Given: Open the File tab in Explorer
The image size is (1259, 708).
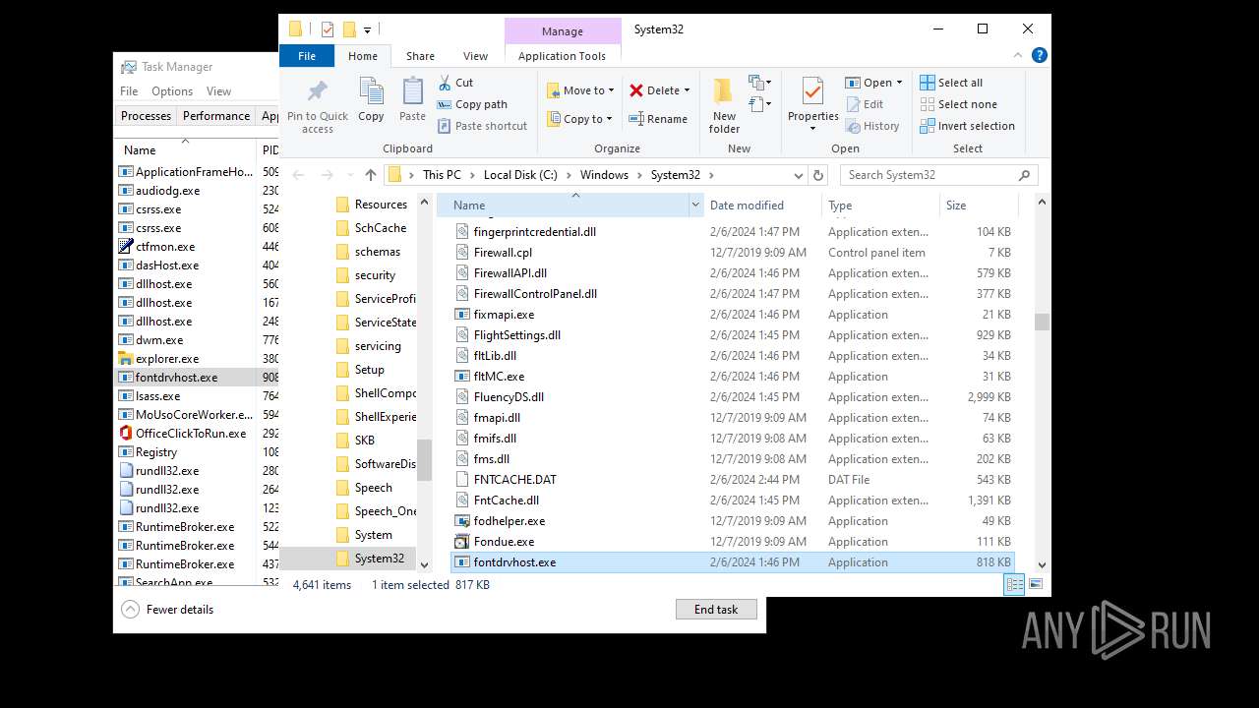Looking at the screenshot, I should pyautogui.click(x=307, y=56).
